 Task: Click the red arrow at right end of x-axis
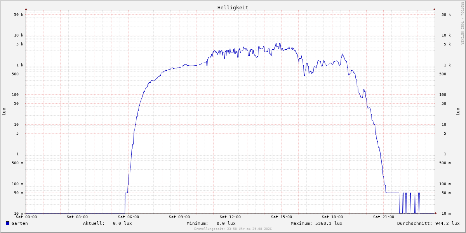pyautogui.click(x=436, y=213)
